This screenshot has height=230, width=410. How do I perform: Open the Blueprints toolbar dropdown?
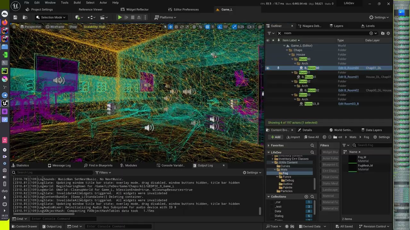(x=91, y=17)
